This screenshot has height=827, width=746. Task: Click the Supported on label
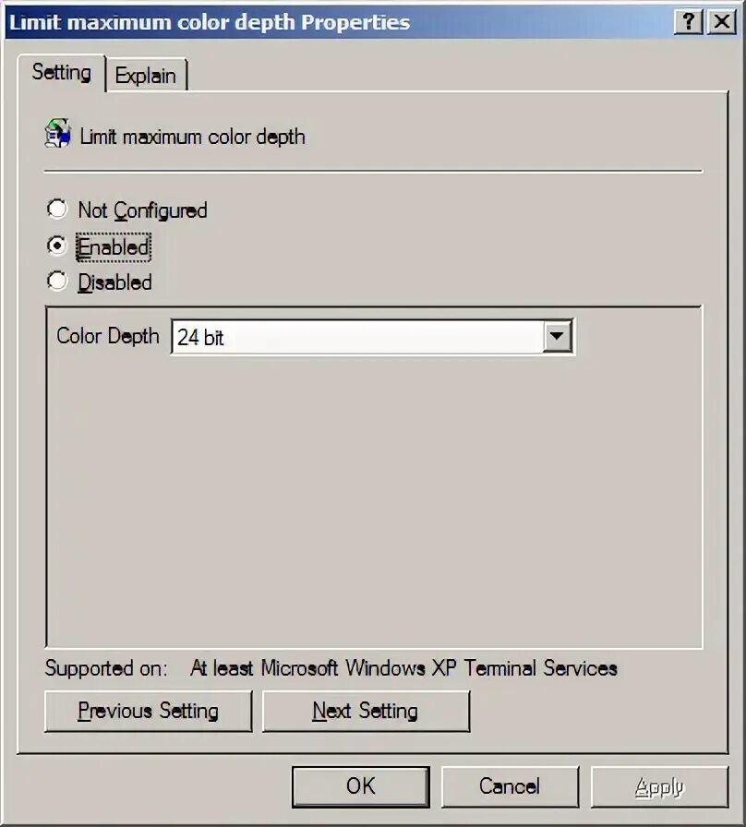click(x=106, y=668)
